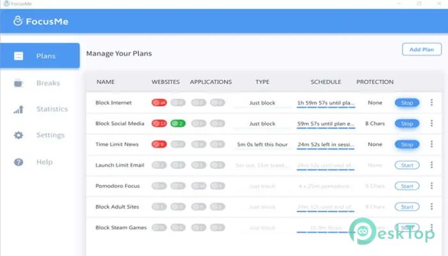Click the Help question mark icon

pyautogui.click(x=19, y=162)
